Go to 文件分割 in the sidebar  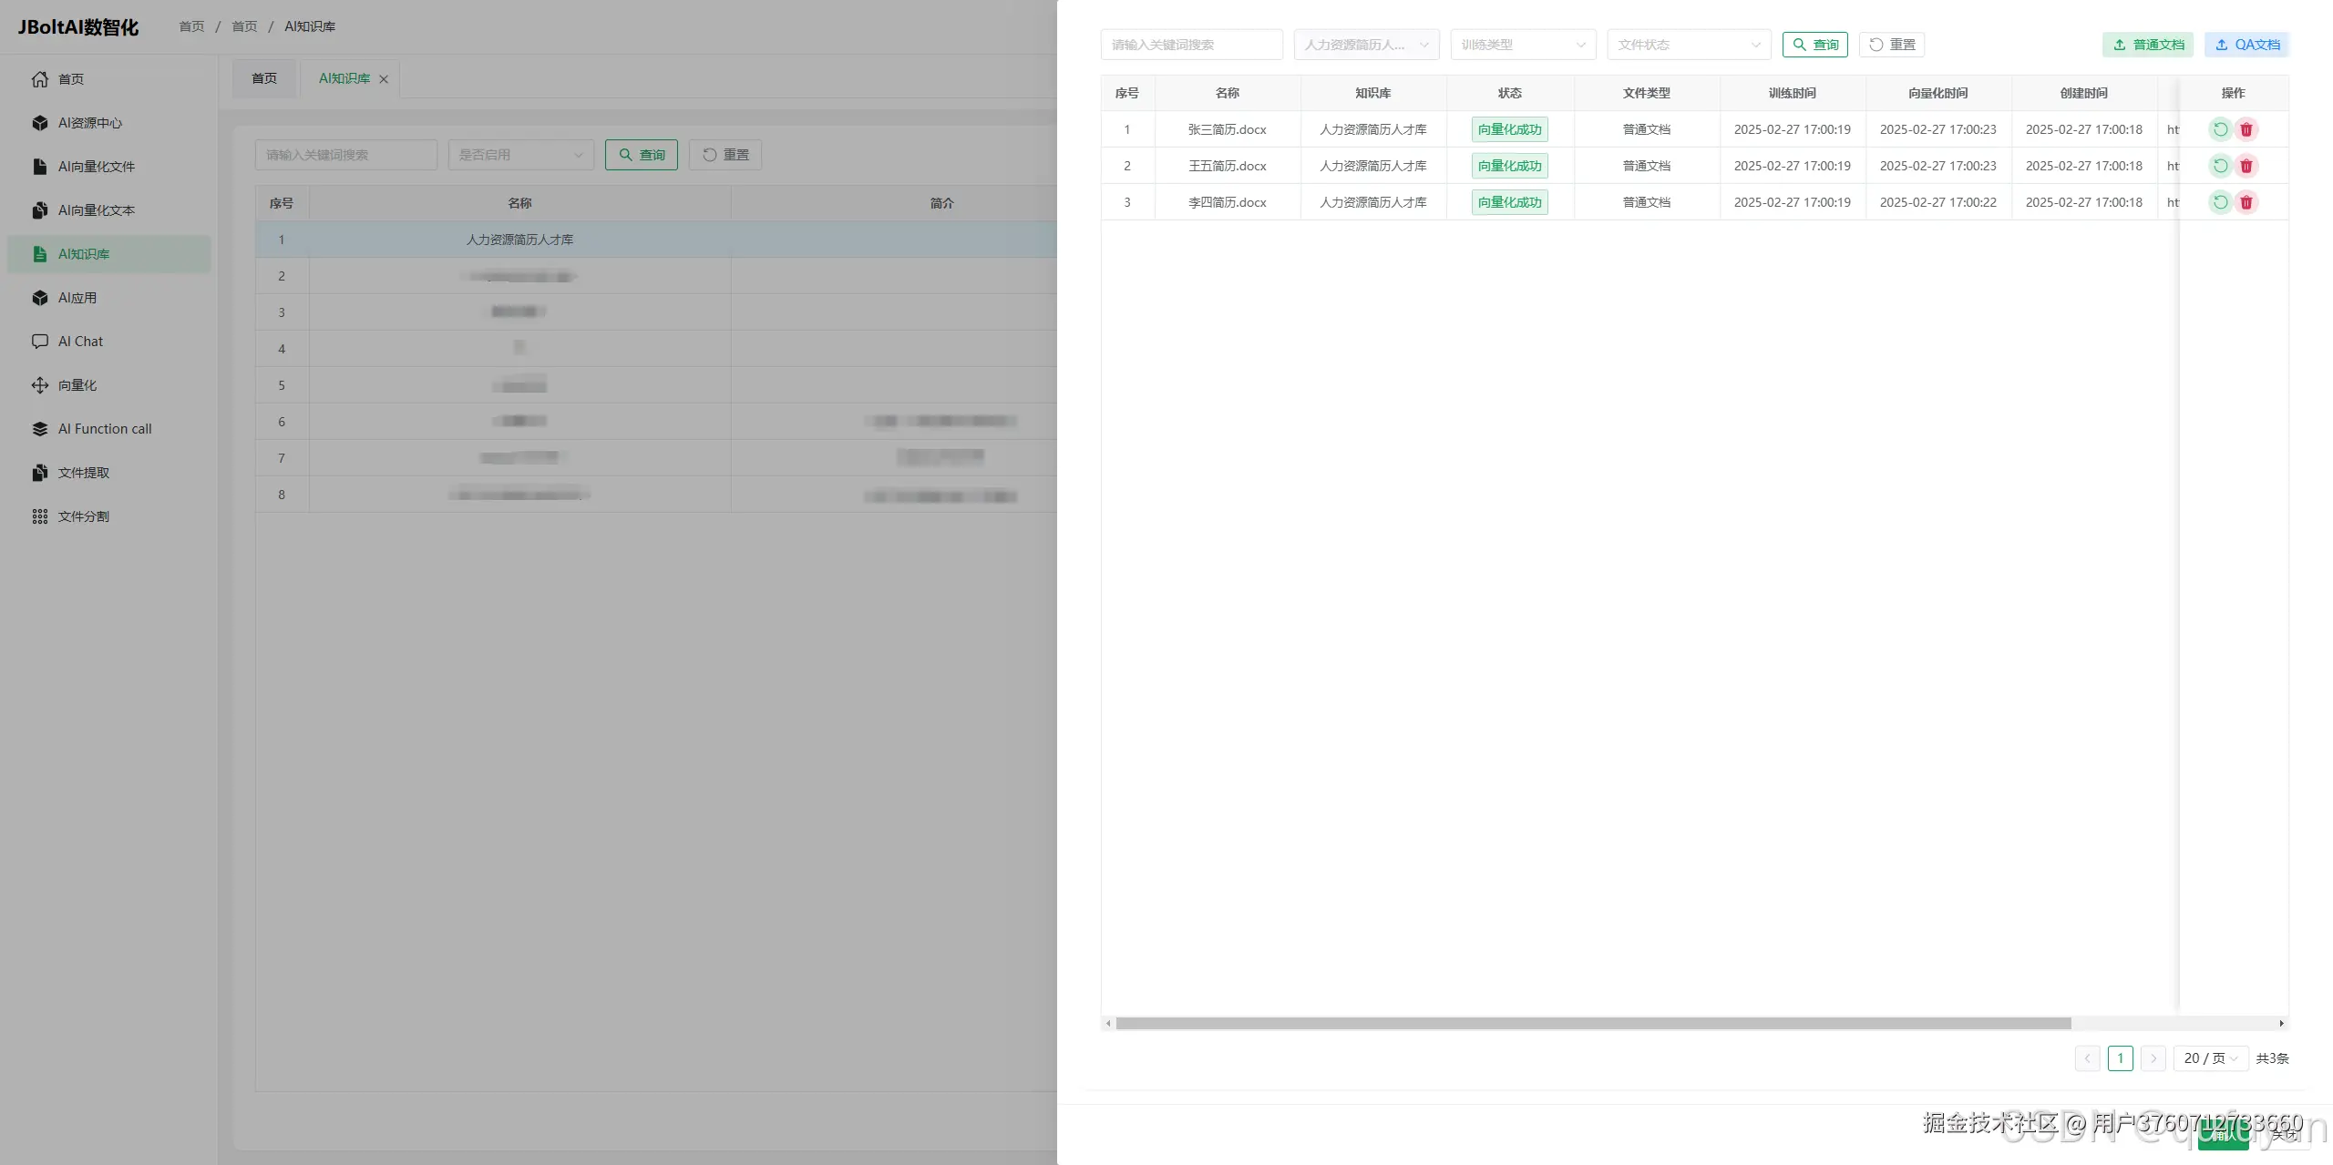(83, 516)
